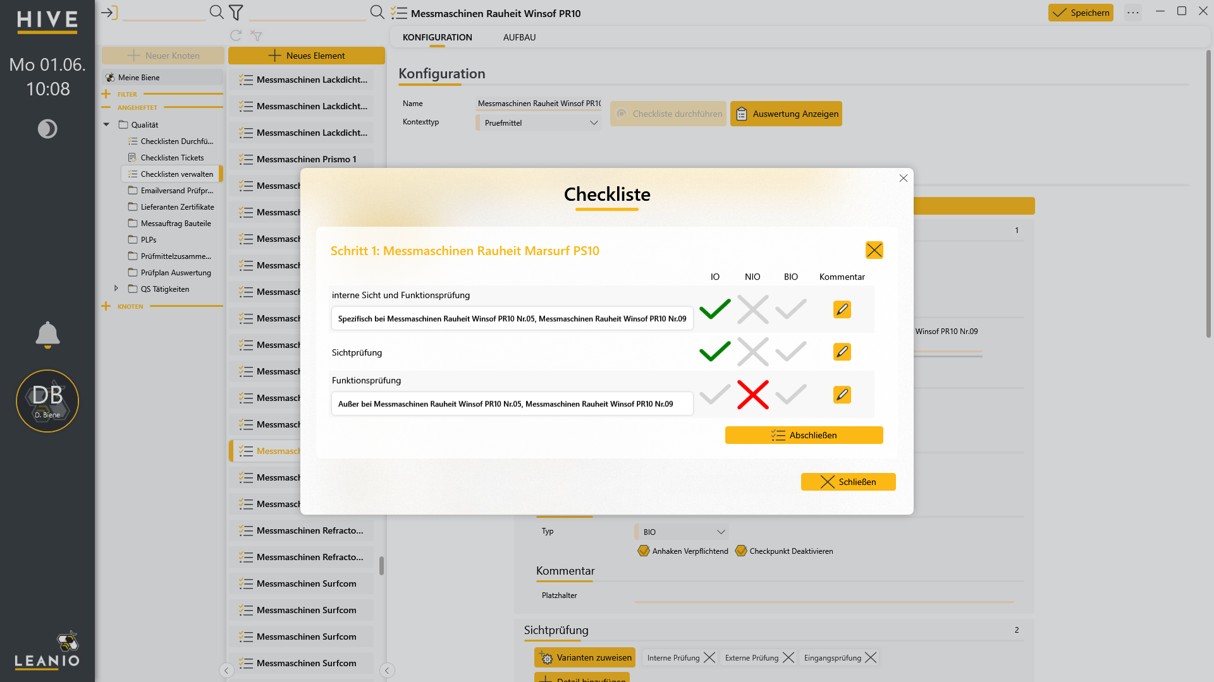Click the element list filter funnel icon

236,12
